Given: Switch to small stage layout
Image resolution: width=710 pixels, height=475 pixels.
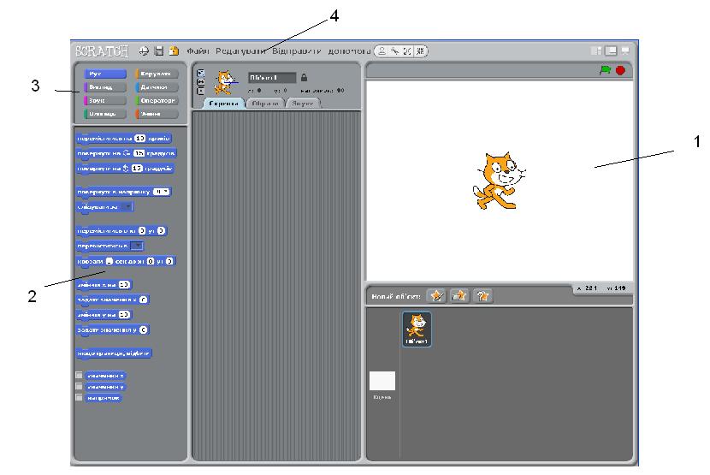Looking at the screenshot, I should (596, 50).
